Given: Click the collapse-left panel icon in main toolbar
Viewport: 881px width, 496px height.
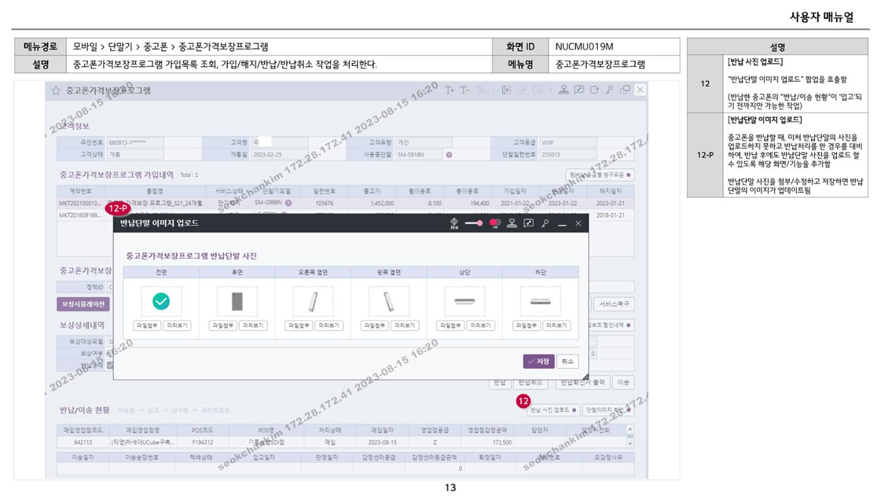Looking at the screenshot, I should tap(507, 90).
